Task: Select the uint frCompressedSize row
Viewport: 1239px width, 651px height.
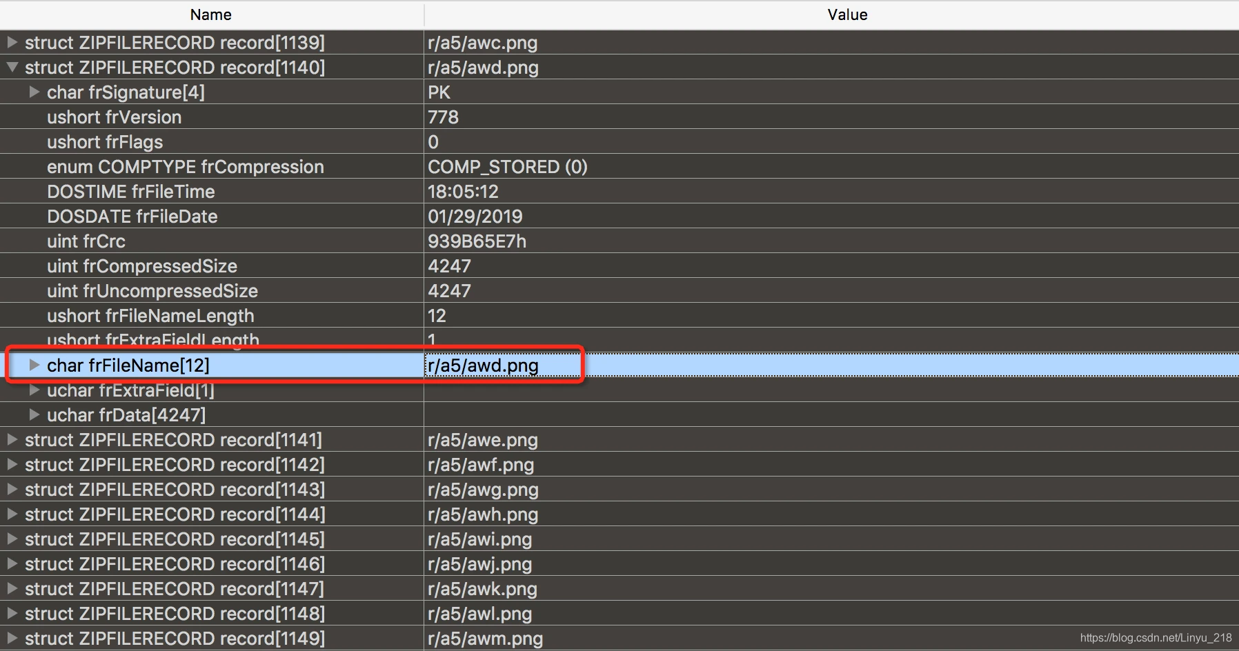Action: [x=619, y=266]
